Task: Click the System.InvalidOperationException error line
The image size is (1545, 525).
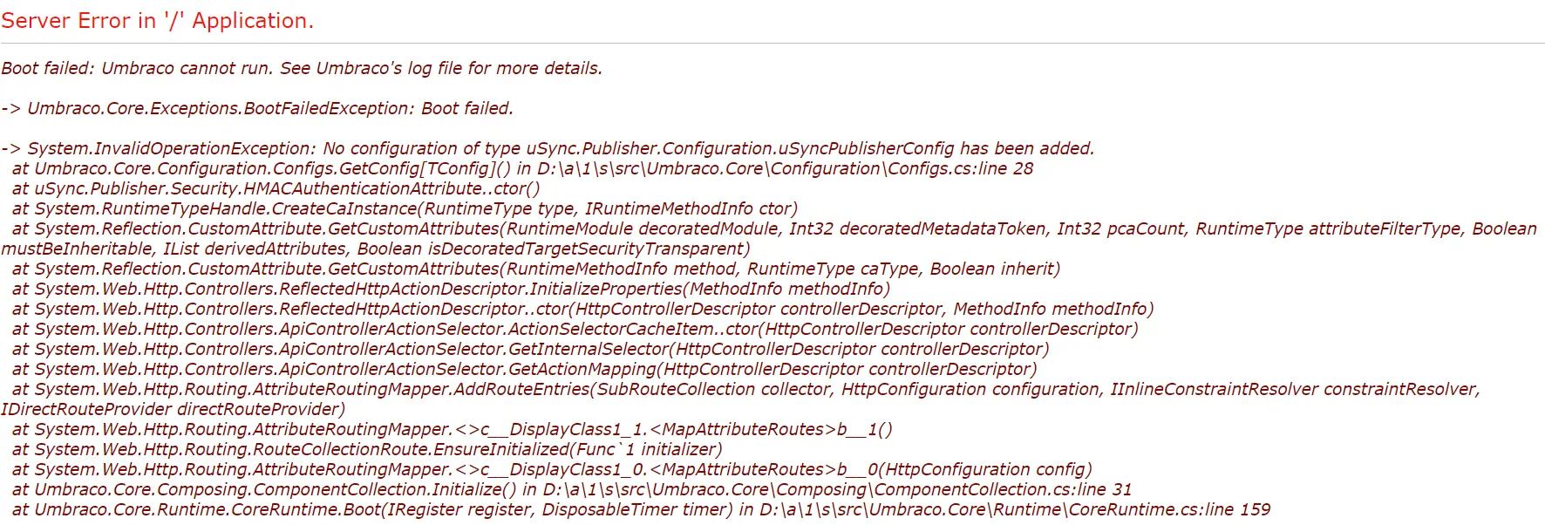Action: pos(548,148)
